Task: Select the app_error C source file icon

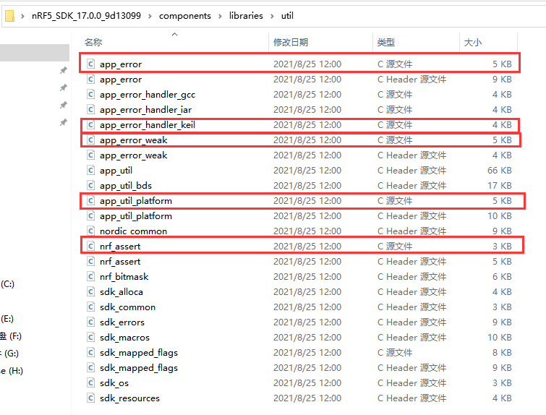Action: [90, 64]
